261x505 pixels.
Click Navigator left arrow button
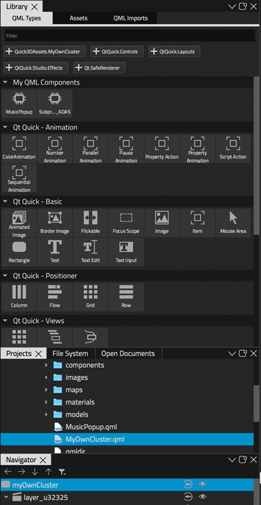pos(8,472)
